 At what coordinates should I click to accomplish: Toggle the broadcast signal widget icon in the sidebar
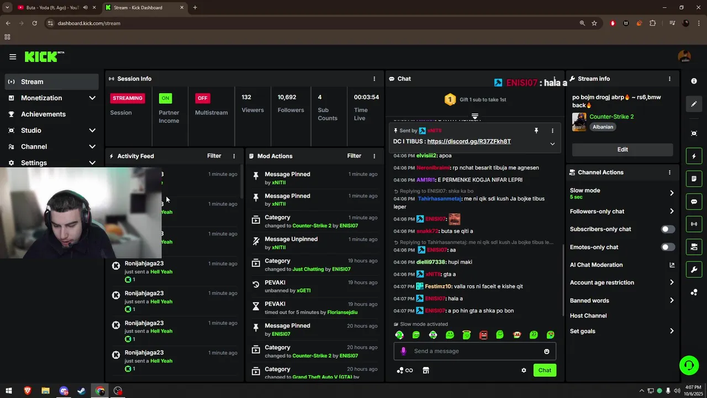pos(694,224)
